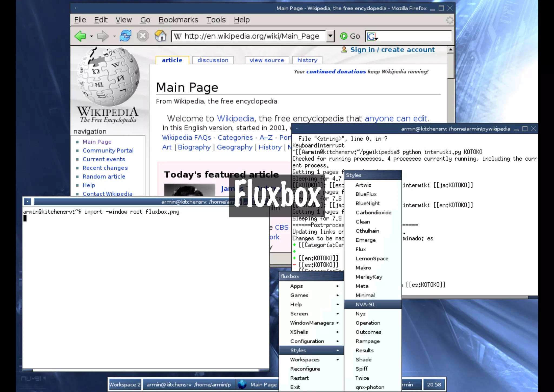The height and width of the screenshot is (392, 554).
Task: Open the Firefox Go menu
Action: [x=145, y=20]
